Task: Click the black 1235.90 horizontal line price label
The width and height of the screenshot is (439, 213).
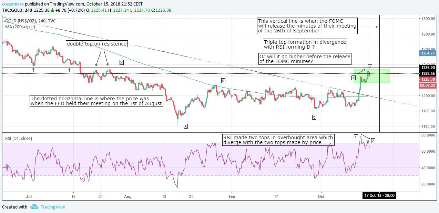Action: [428, 68]
